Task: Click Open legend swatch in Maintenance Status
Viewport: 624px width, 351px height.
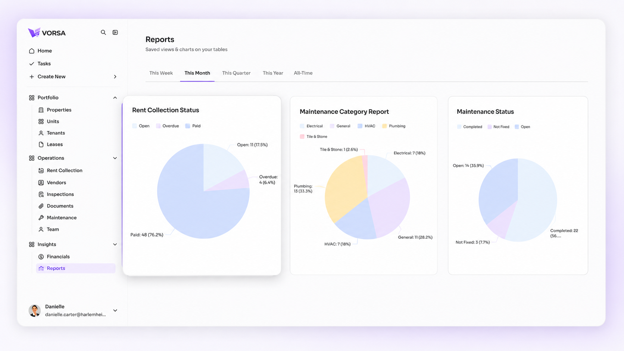Action: 517,127
